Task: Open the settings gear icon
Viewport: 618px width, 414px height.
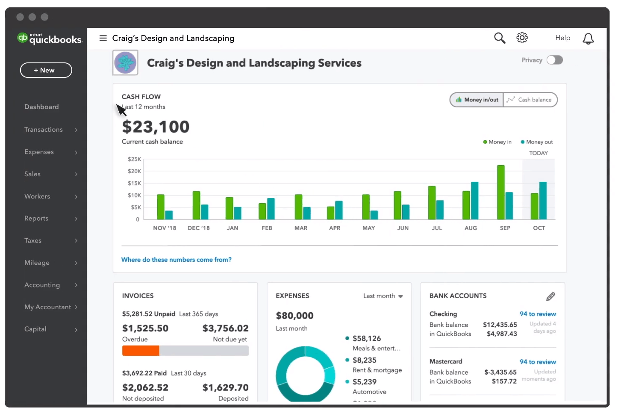Action: pyautogui.click(x=522, y=38)
